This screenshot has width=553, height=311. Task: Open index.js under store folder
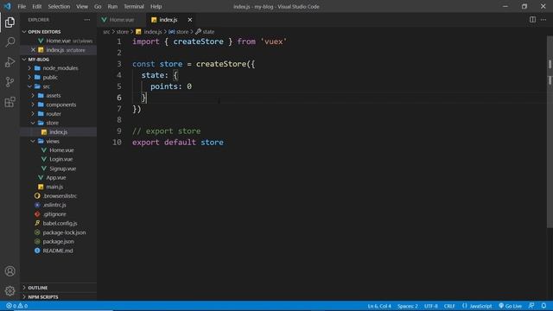58,132
